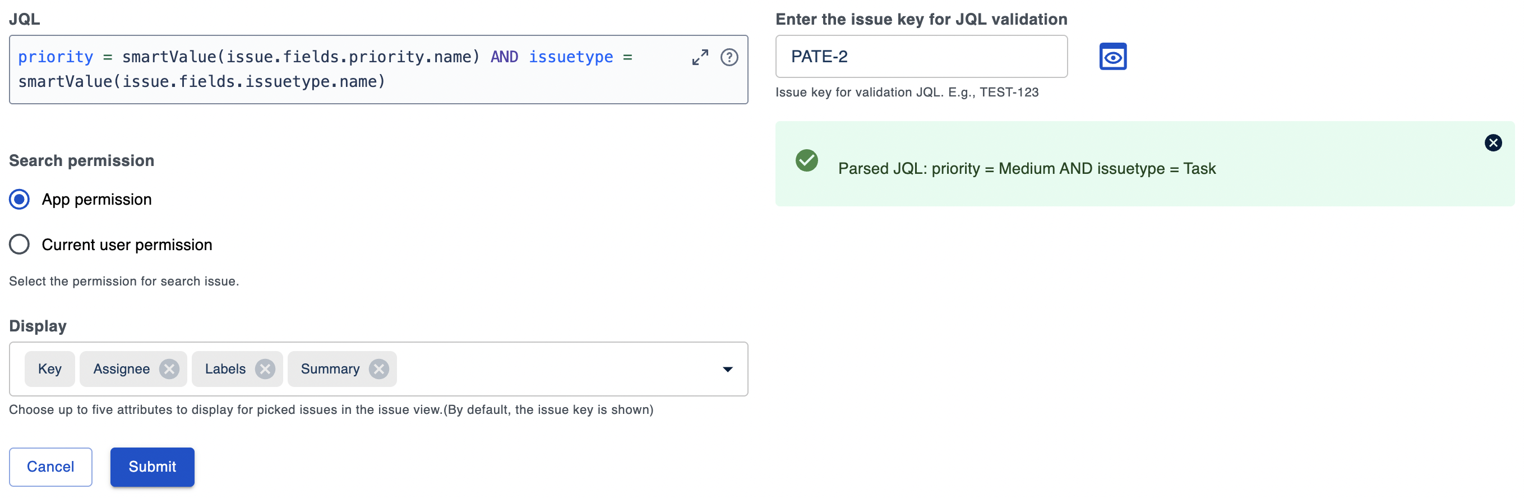Open the Display attributes dropdown arrow
1524x498 pixels.
pos(727,369)
